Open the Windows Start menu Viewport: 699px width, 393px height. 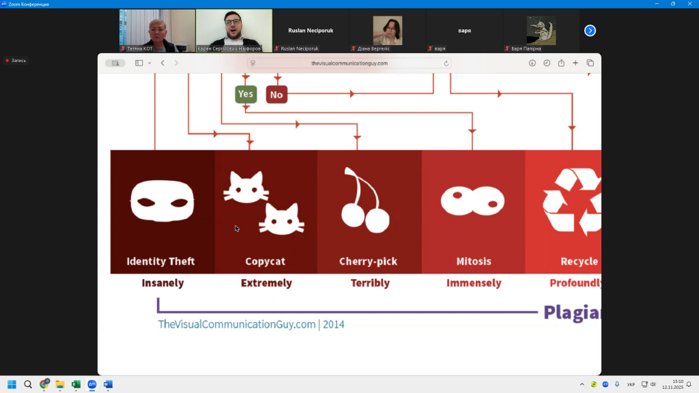12,384
